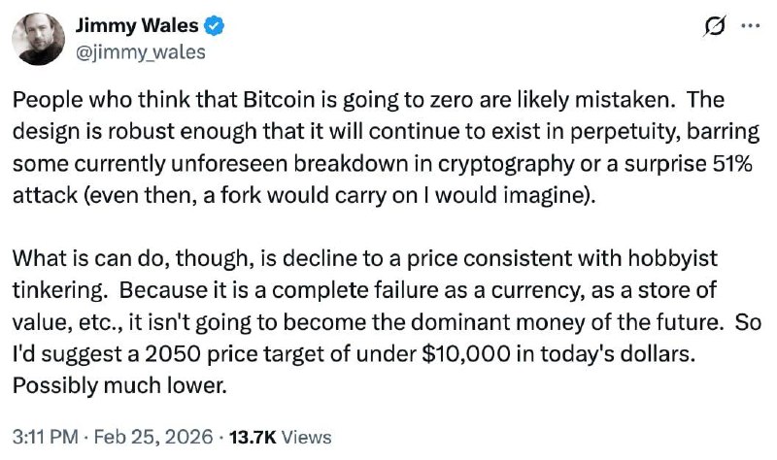
Task: Click the Feb 25, 2026 date
Action: 167,438
